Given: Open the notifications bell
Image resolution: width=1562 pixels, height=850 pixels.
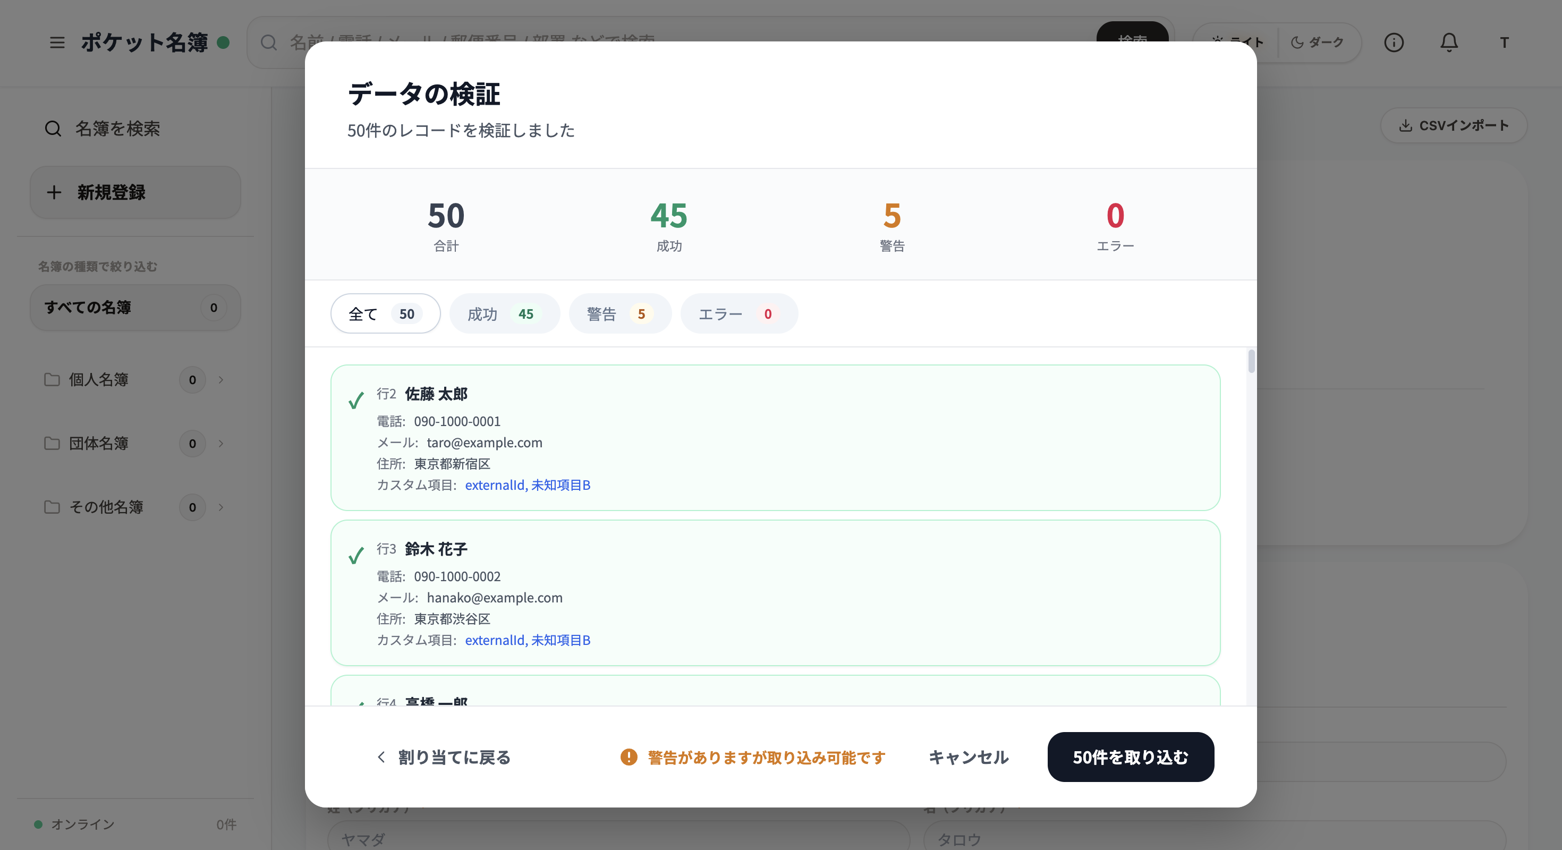Looking at the screenshot, I should pyautogui.click(x=1449, y=42).
